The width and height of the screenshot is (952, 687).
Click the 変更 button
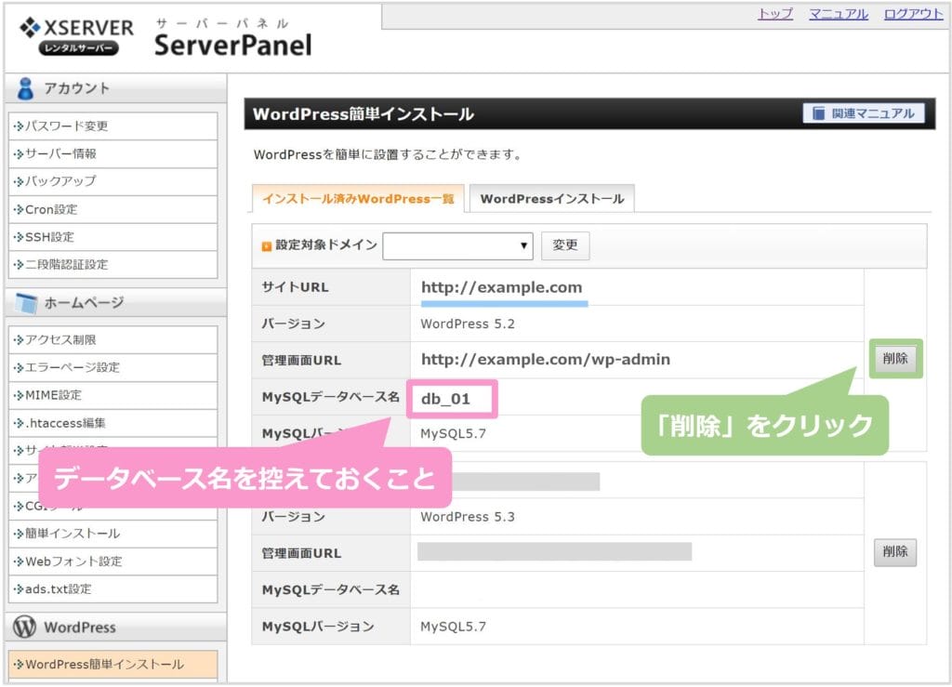point(565,245)
